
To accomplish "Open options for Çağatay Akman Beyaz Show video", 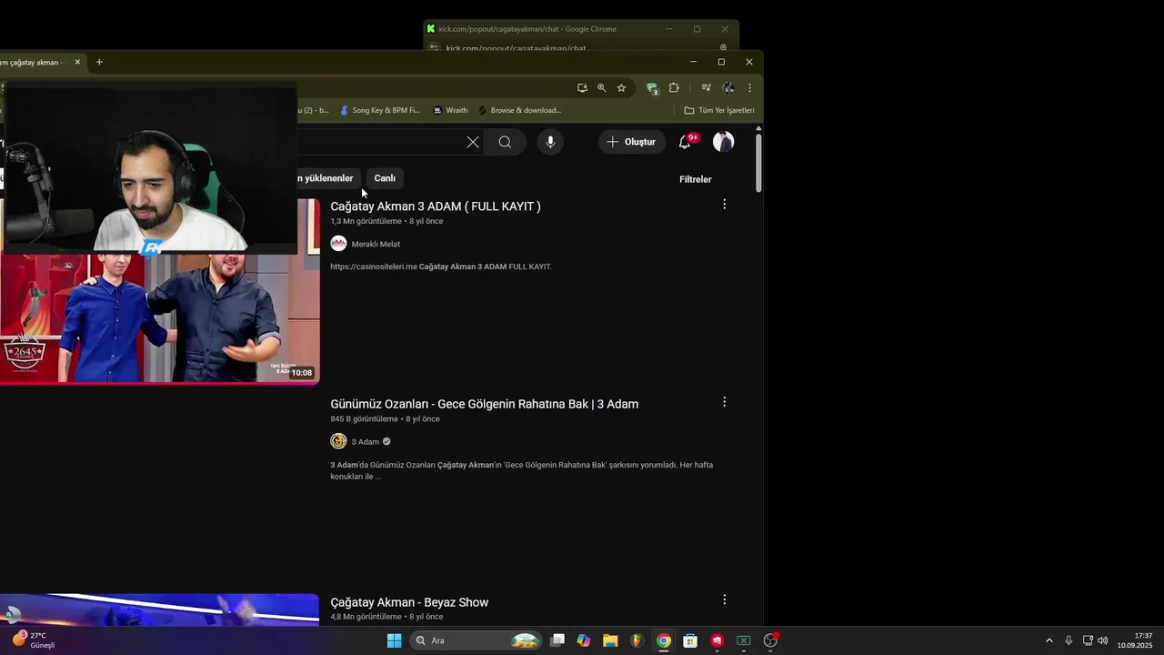I will click(724, 600).
